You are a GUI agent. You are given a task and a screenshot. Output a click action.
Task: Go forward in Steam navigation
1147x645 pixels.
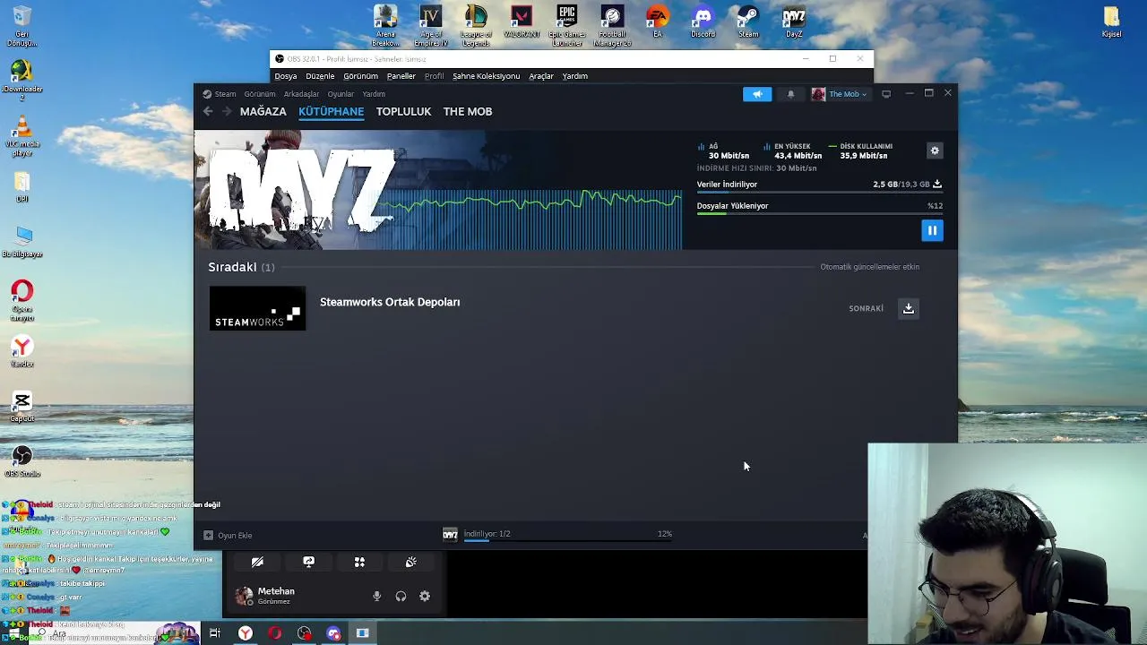click(227, 111)
